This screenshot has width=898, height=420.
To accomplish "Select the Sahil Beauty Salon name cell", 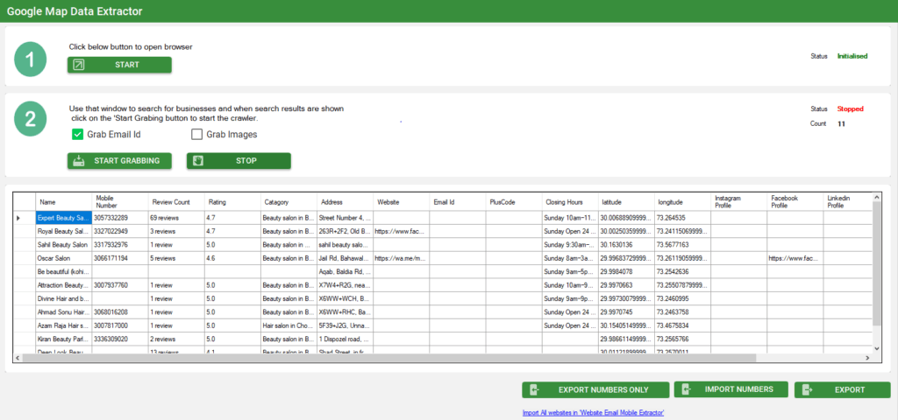I will coord(64,245).
